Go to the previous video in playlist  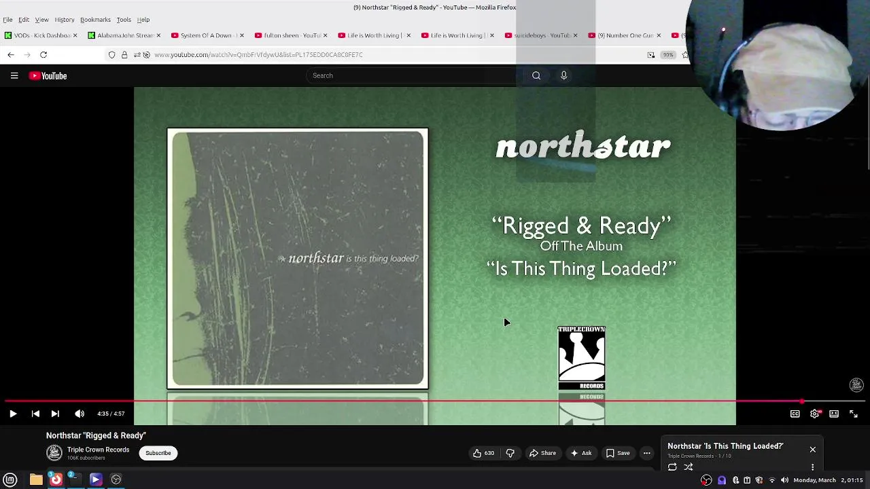[35, 414]
